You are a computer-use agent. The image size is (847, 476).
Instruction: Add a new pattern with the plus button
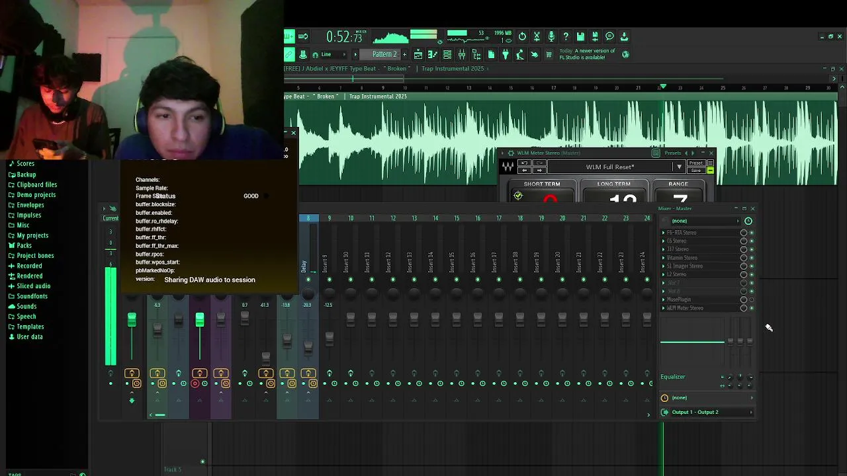click(404, 54)
